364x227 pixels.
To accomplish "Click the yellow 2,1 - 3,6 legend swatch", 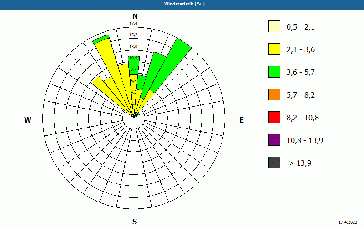I will (274, 49).
